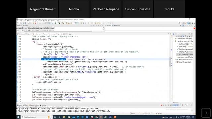Show the +6 more participants
Viewport: 212px width, 119px height.
click(x=206, y=113)
